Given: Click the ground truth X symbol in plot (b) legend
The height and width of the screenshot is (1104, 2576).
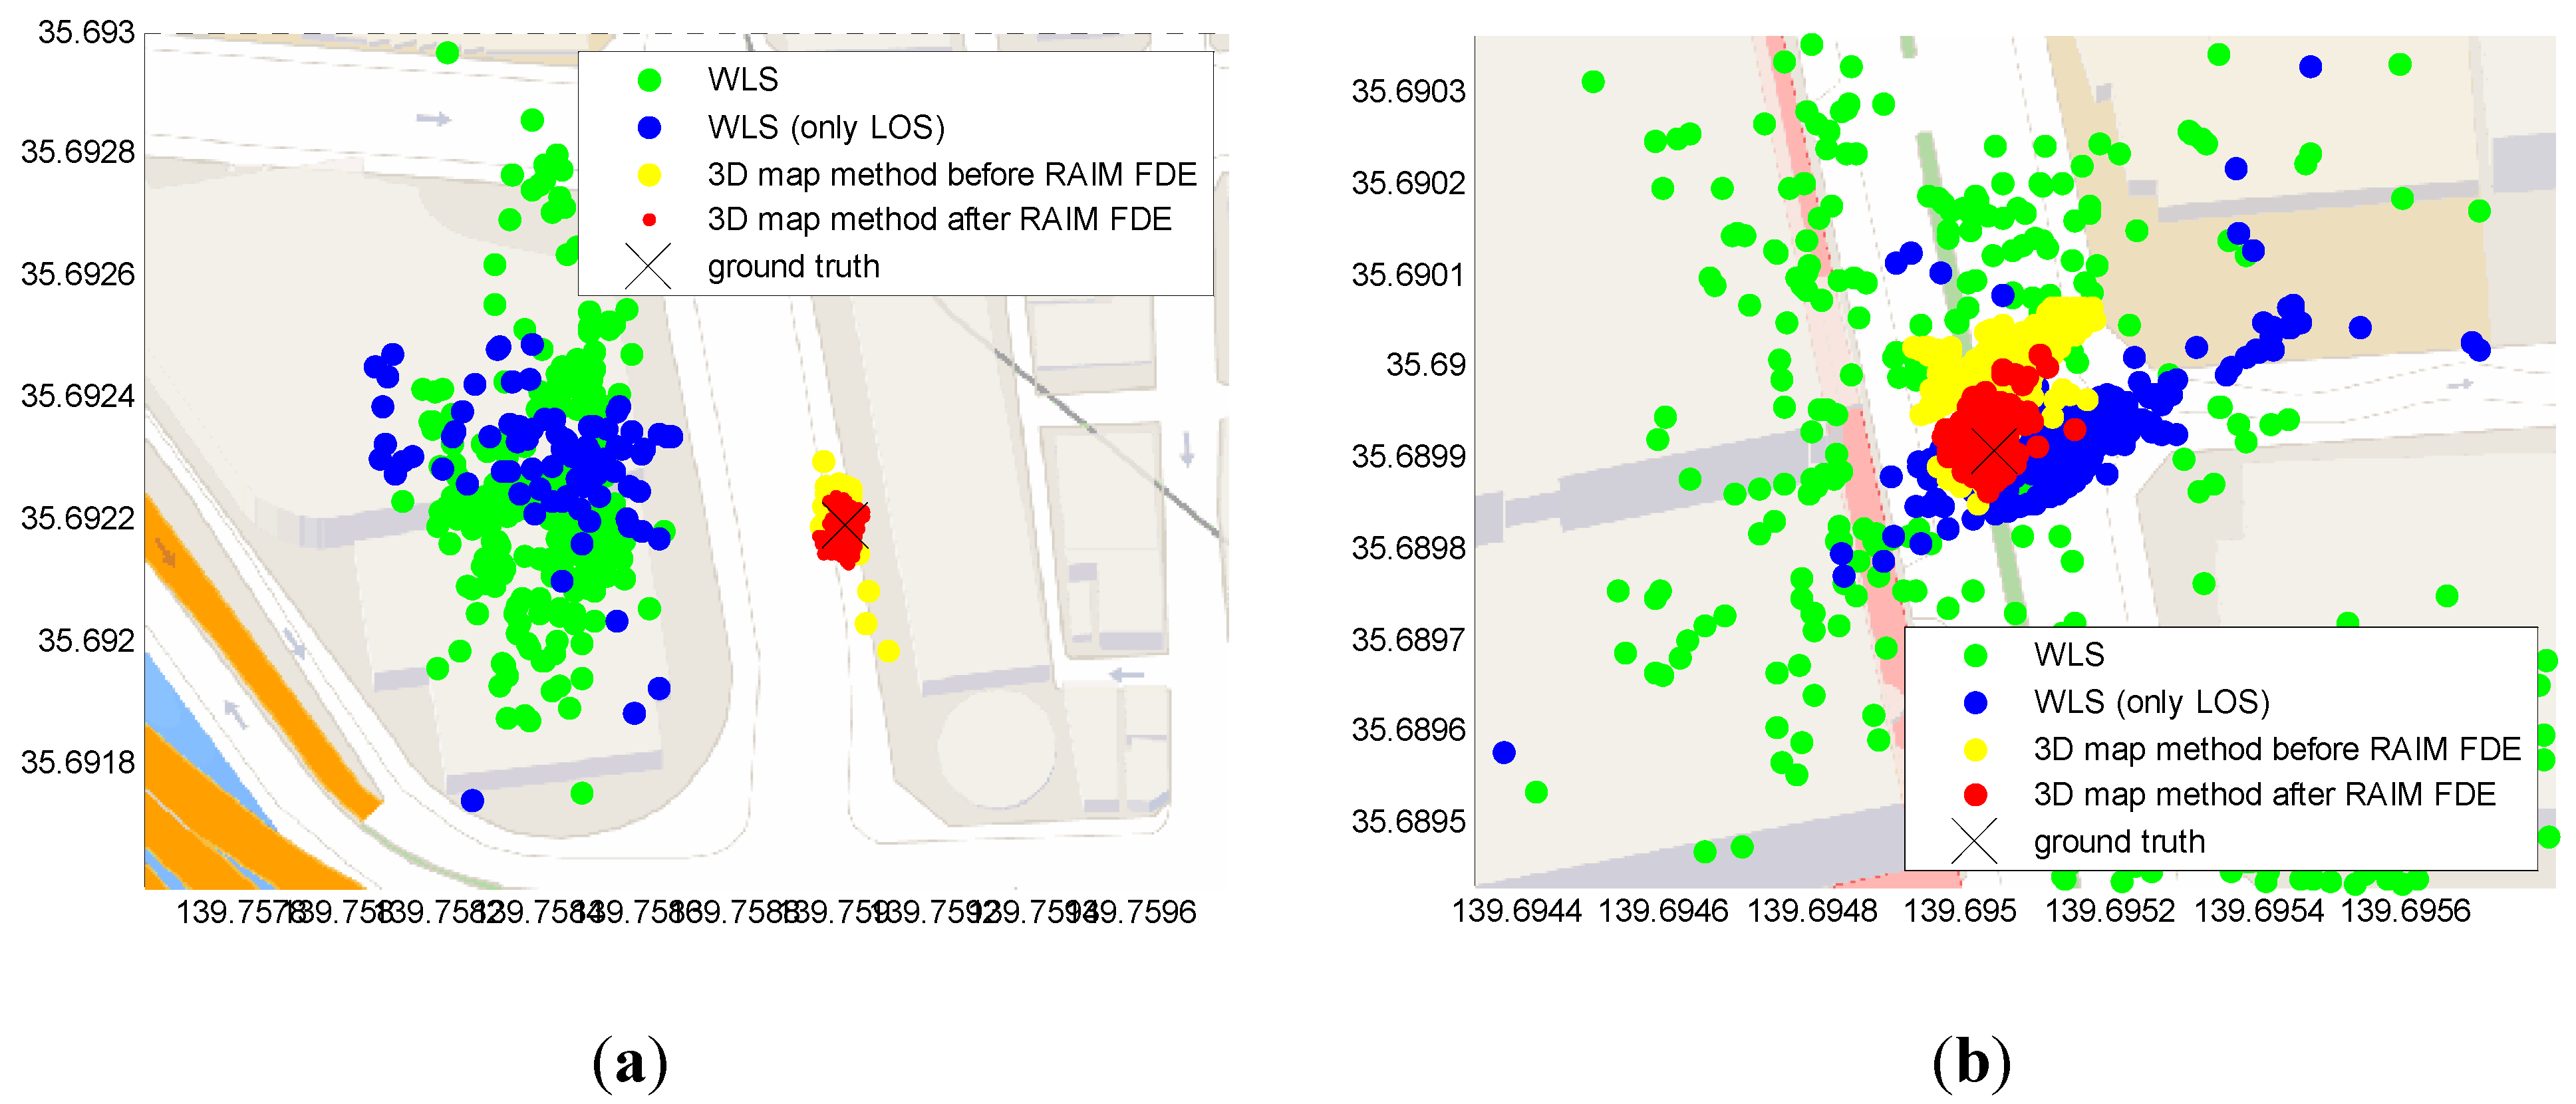Looking at the screenshot, I should tap(1974, 842).
